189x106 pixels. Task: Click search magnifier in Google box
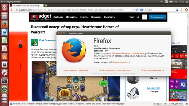[x=177, y=10]
